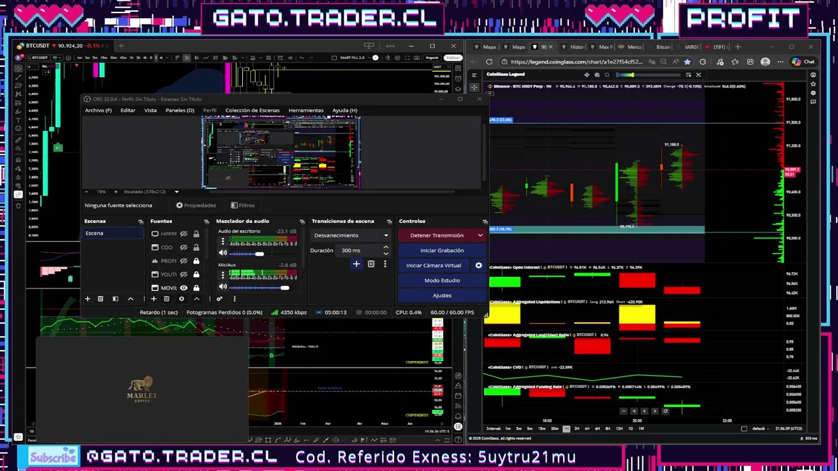Image resolution: width=838 pixels, height=471 pixels.
Task: Click Propiedades button in OBS source bar
Action: pos(196,205)
